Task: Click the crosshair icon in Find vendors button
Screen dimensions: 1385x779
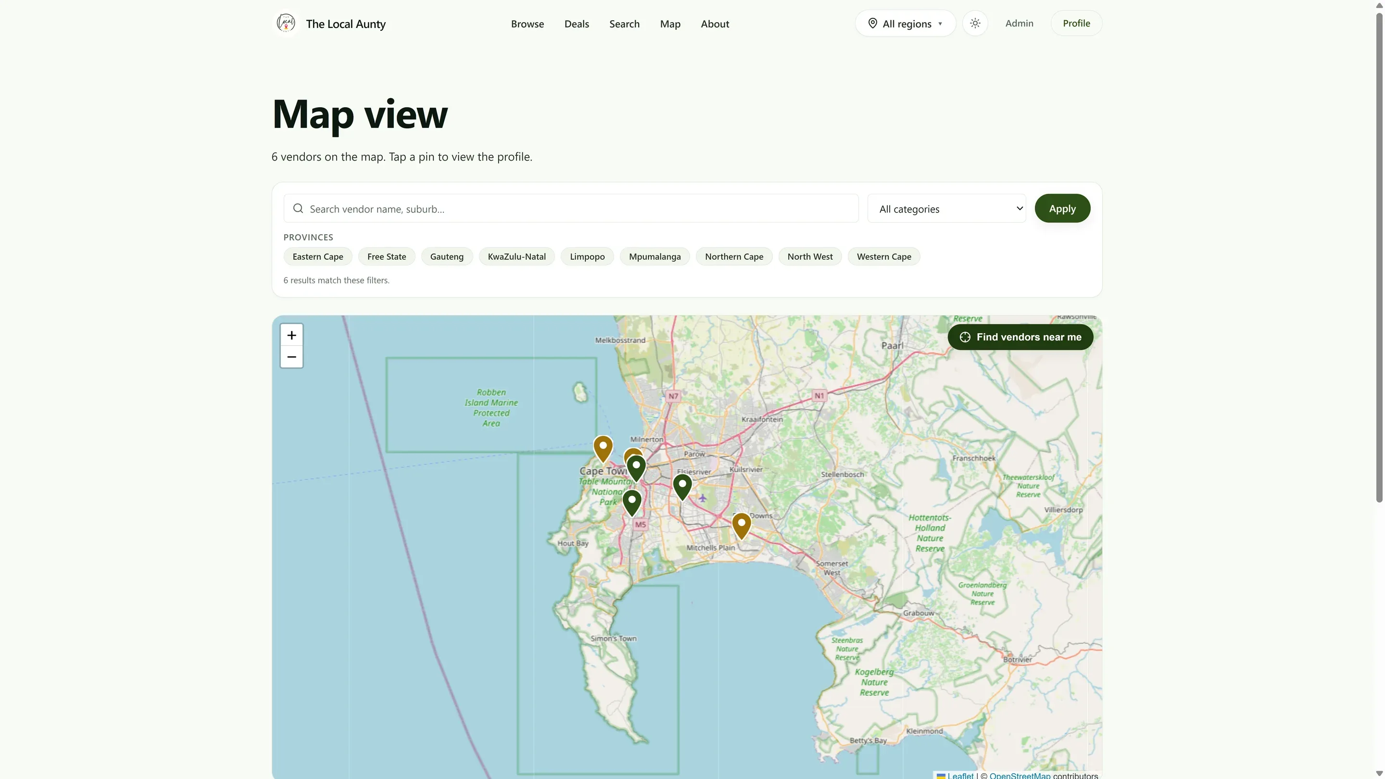Action: coord(965,337)
